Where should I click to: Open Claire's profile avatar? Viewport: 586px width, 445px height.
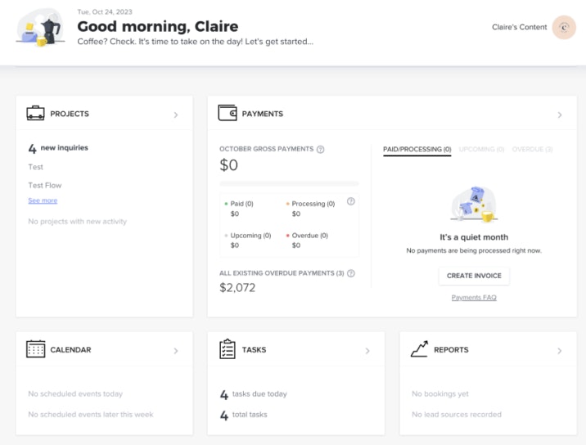click(564, 27)
